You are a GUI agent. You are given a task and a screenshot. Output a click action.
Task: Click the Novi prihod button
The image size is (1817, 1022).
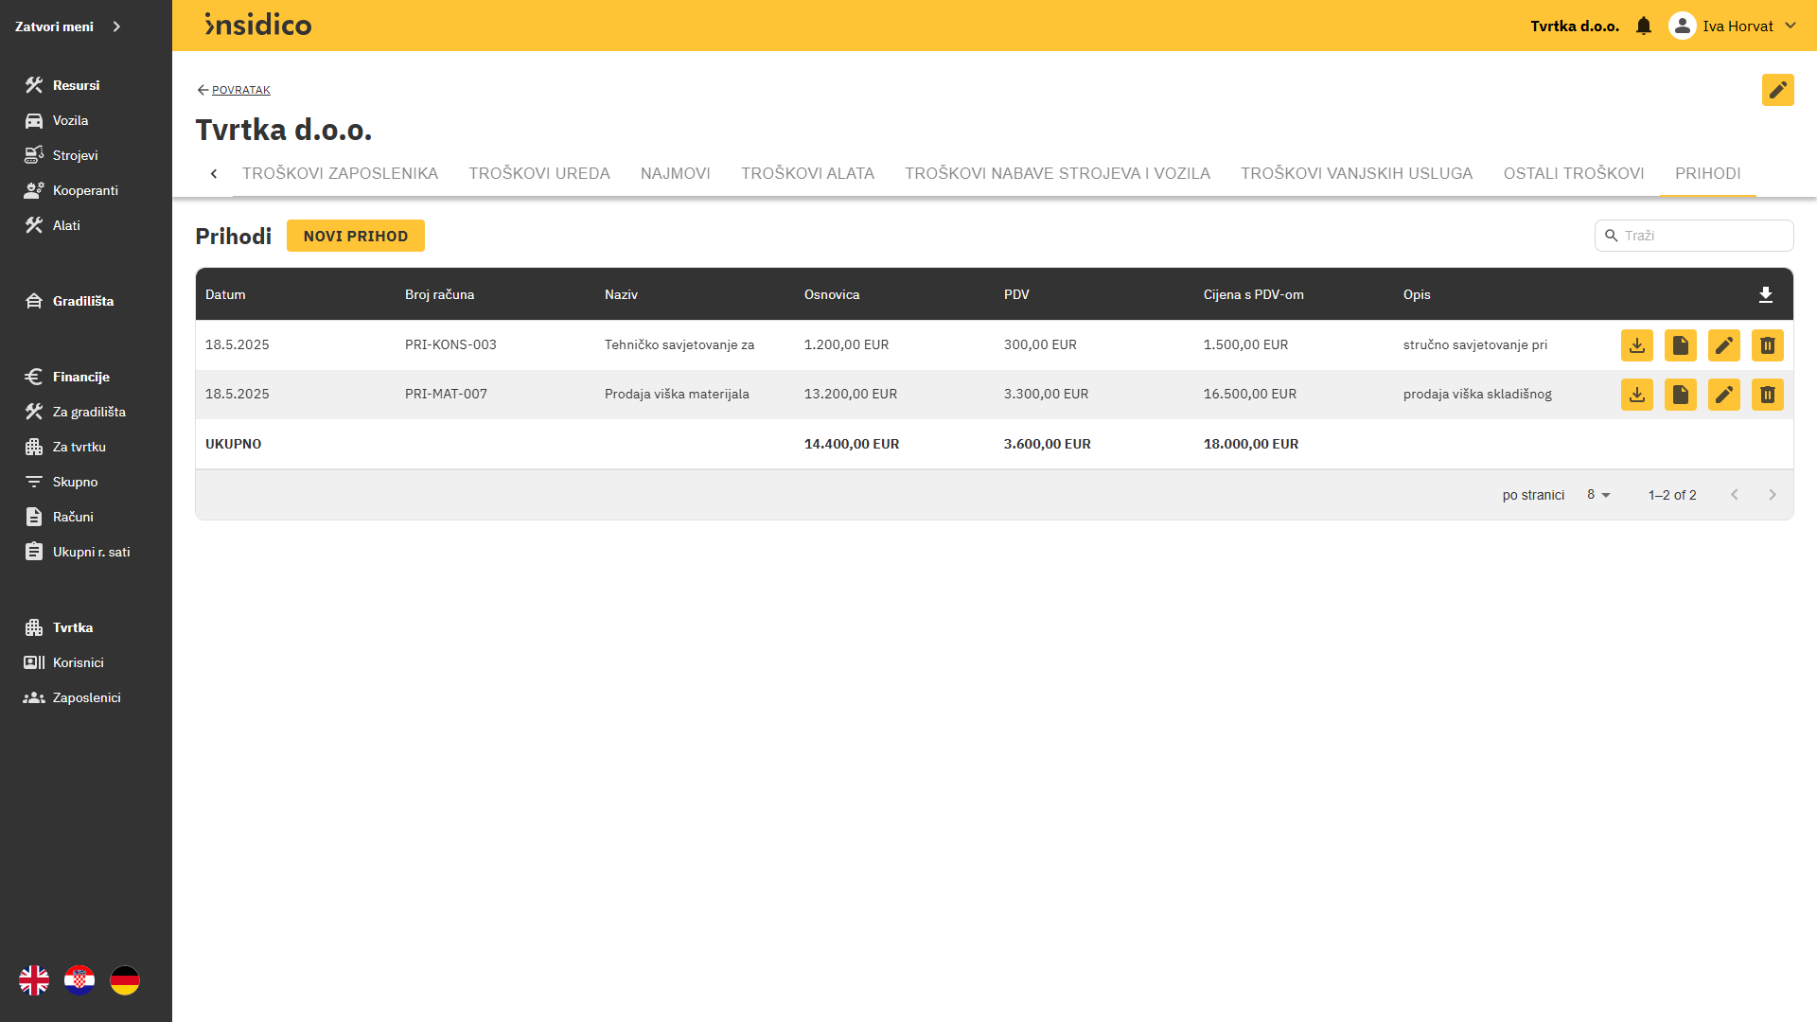point(355,237)
